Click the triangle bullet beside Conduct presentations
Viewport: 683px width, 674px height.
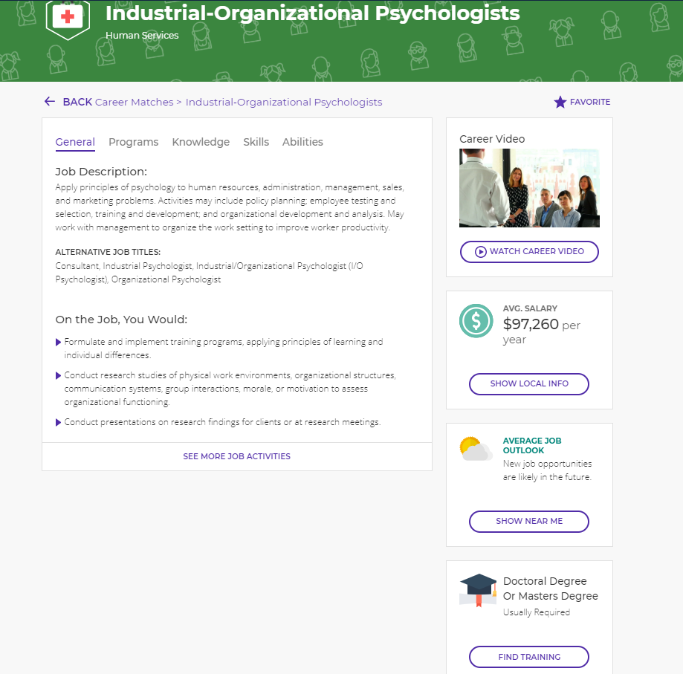point(58,422)
